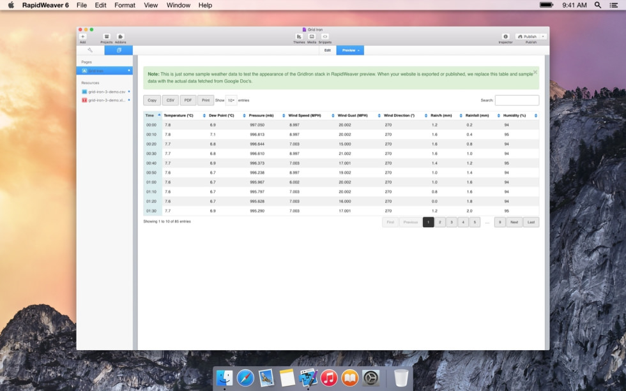Open System Preferences from the Dock

371,378
